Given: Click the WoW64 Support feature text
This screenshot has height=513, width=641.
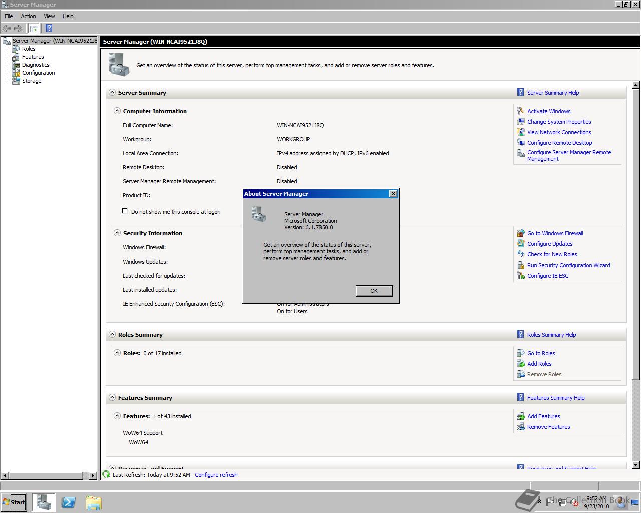Looking at the screenshot, I should [x=143, y=433].
